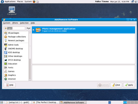The image size is (138, 104).
Task: Click the category list's scroll down arrow
Action: [30, 80]
